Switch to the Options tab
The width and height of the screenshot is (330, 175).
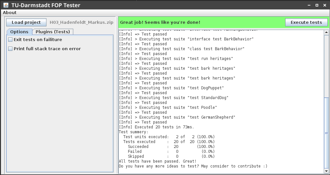coord(19,32)
